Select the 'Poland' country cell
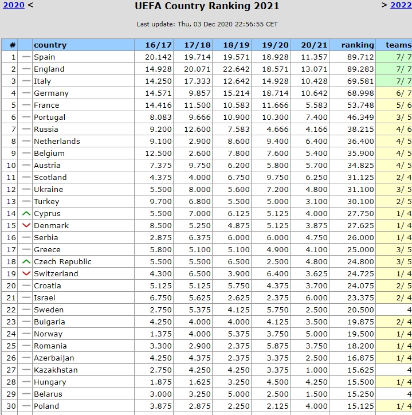This screenshot has width=412, height=415. (83, 406)
